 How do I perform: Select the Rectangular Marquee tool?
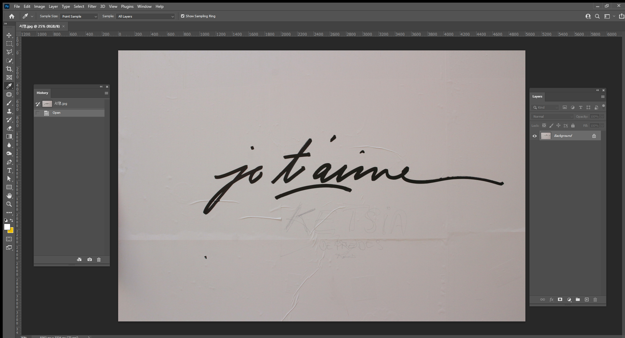coord(9,44)
